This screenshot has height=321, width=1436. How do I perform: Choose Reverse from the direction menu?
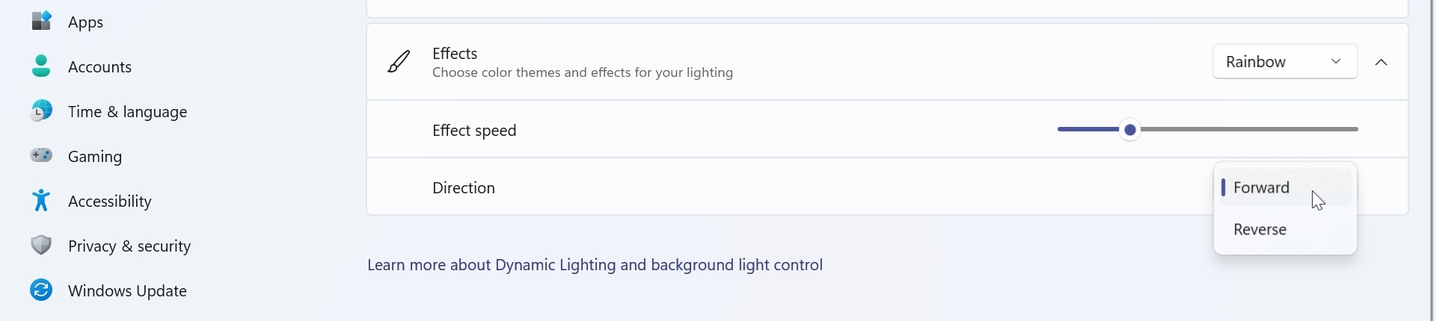[x=1285, y=229]
